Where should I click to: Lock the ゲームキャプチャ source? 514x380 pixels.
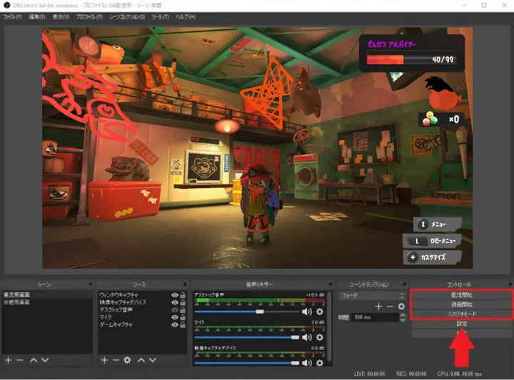click(x=183, y=324)
